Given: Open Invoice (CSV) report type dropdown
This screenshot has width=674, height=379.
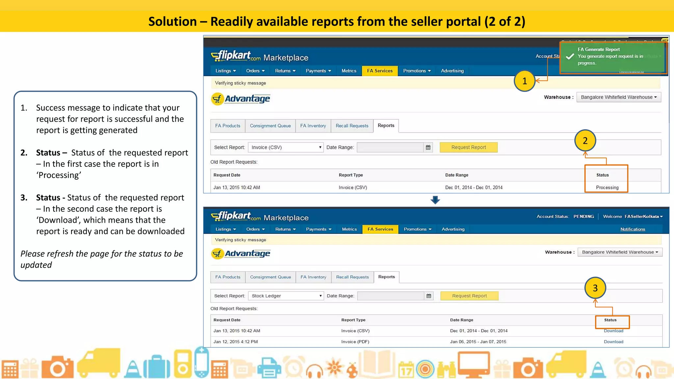Looking at the screenshot, I should point(285,147).
